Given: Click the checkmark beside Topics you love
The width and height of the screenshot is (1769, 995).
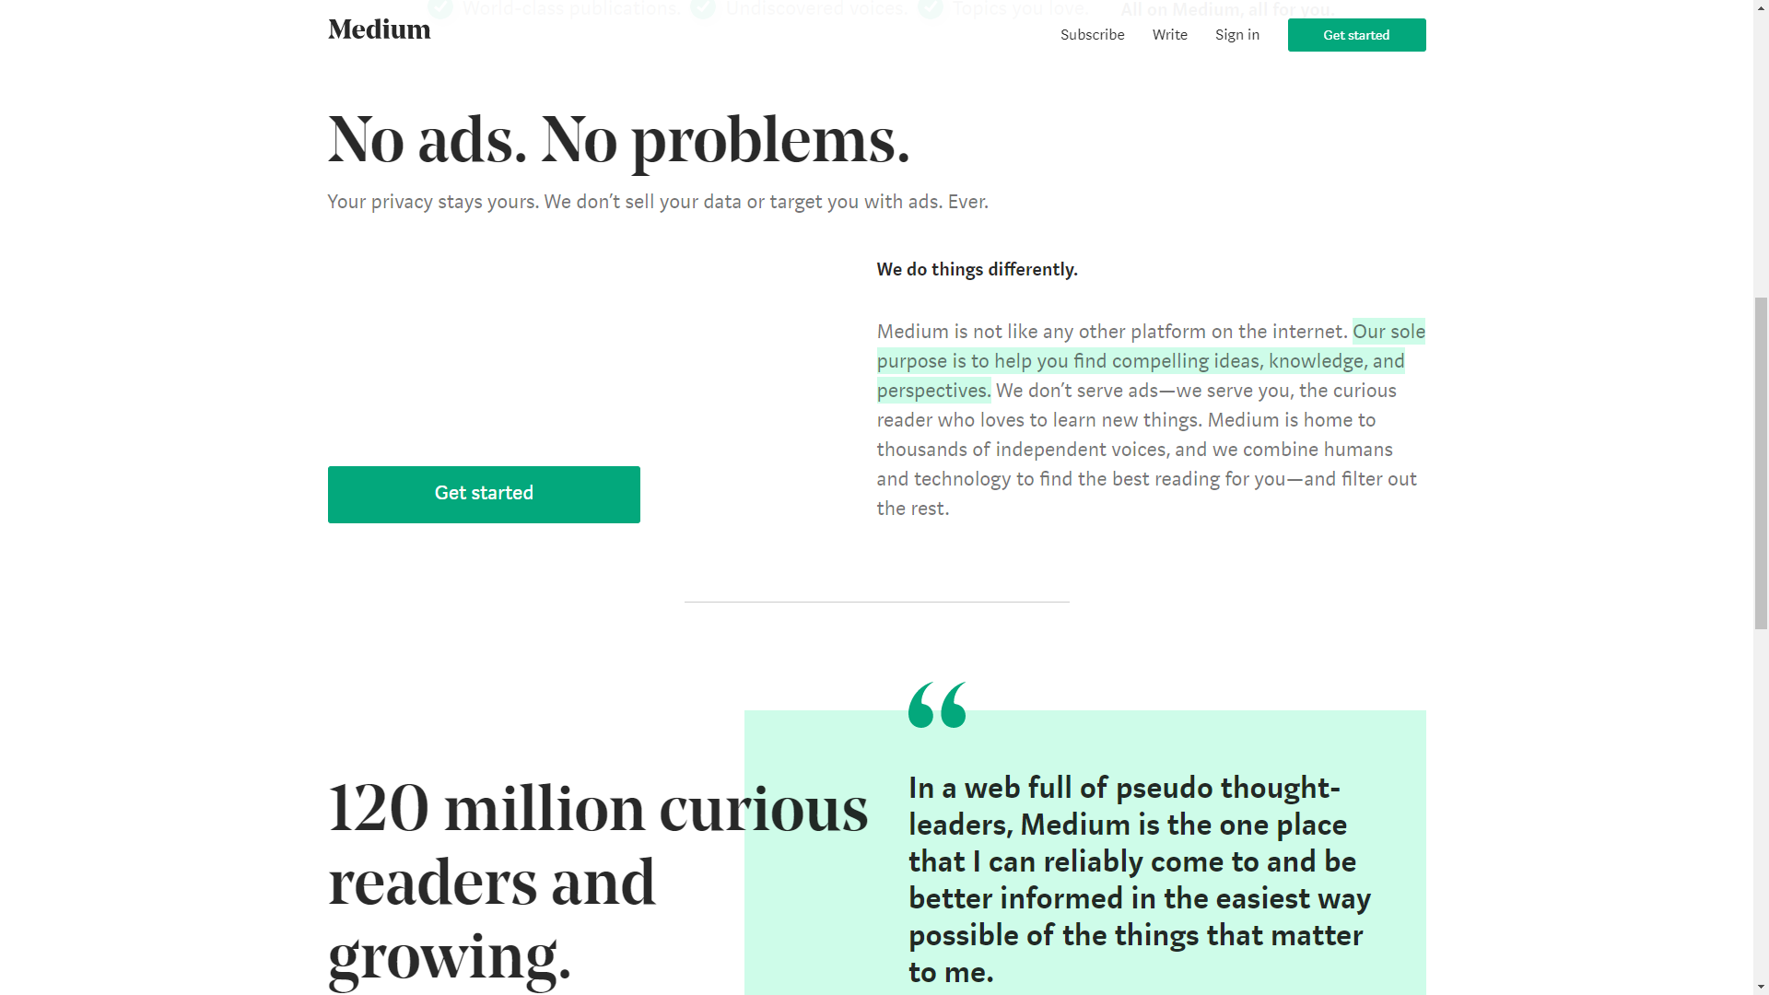Looking at the screenshot, I should tap(931, 8).
